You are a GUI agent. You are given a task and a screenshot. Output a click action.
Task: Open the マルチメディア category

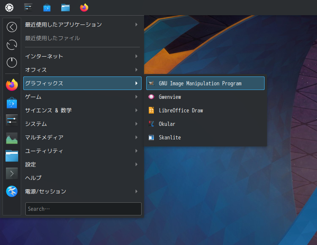point(82,137)
